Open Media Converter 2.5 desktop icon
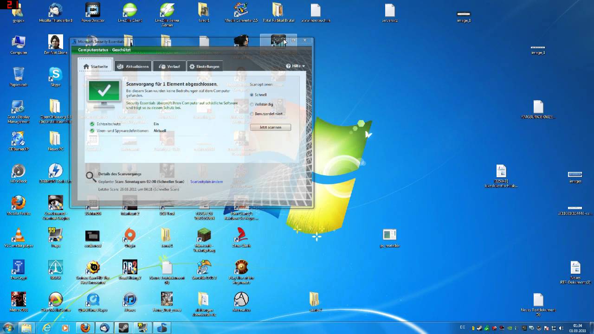The image size is (594, 334). (x=241, y=13)
